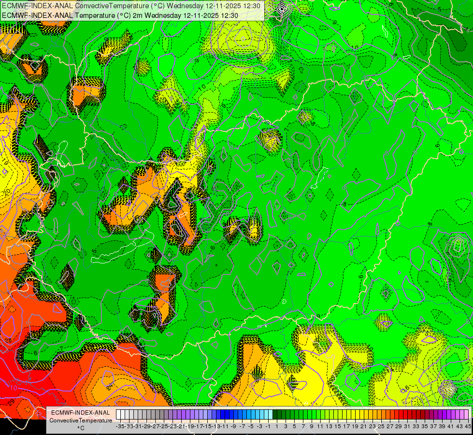Select the ECMWF-INDEX-ANAL label in the legend
Screen dimensions: 473x435
(x=80, y=413)
